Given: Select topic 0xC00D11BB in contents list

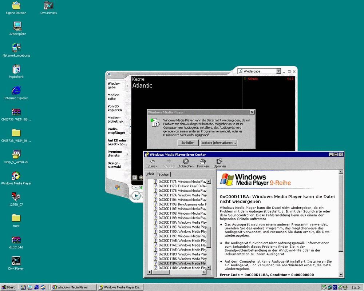Looking at the screenshot, I should 181,268.
